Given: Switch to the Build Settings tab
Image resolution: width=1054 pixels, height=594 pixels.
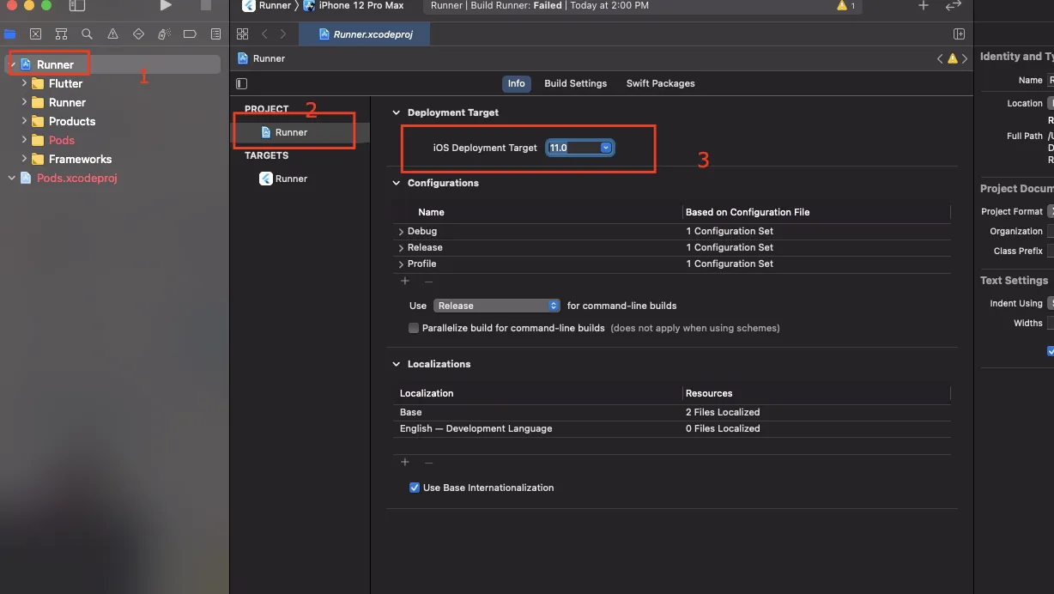Looking at the screenshot, I should point(575,83).
